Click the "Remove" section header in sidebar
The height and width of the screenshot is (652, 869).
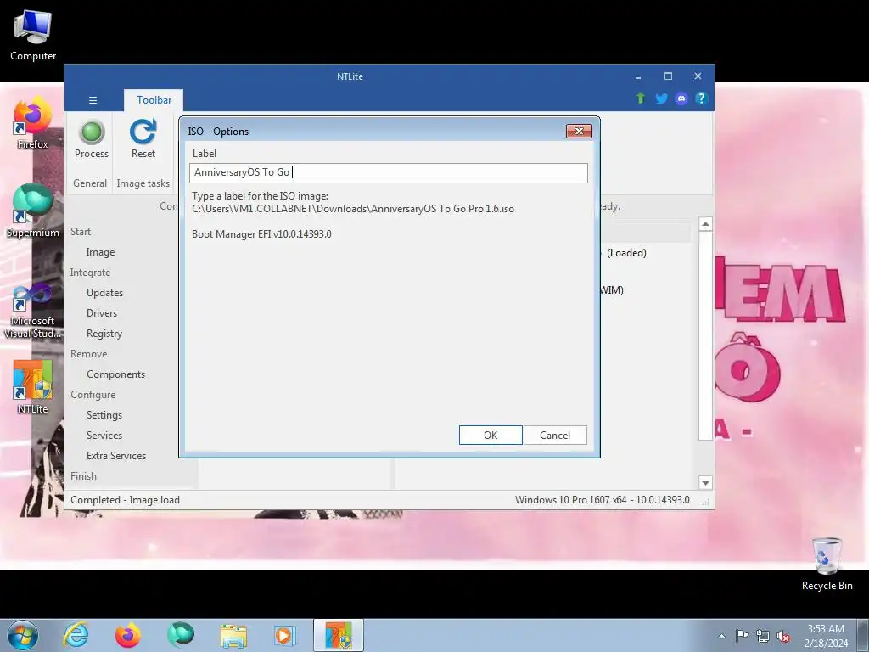click(x=88, y=354)
